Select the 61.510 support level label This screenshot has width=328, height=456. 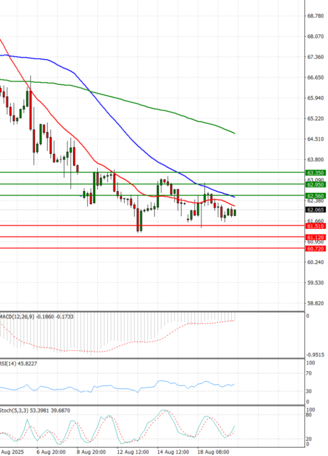coord(315,226)
